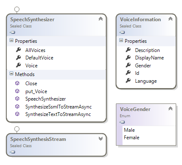Select the SynthesizeTextToStreamAsync method
Viewport: 182px width, 165px height.
coord(58,114)
